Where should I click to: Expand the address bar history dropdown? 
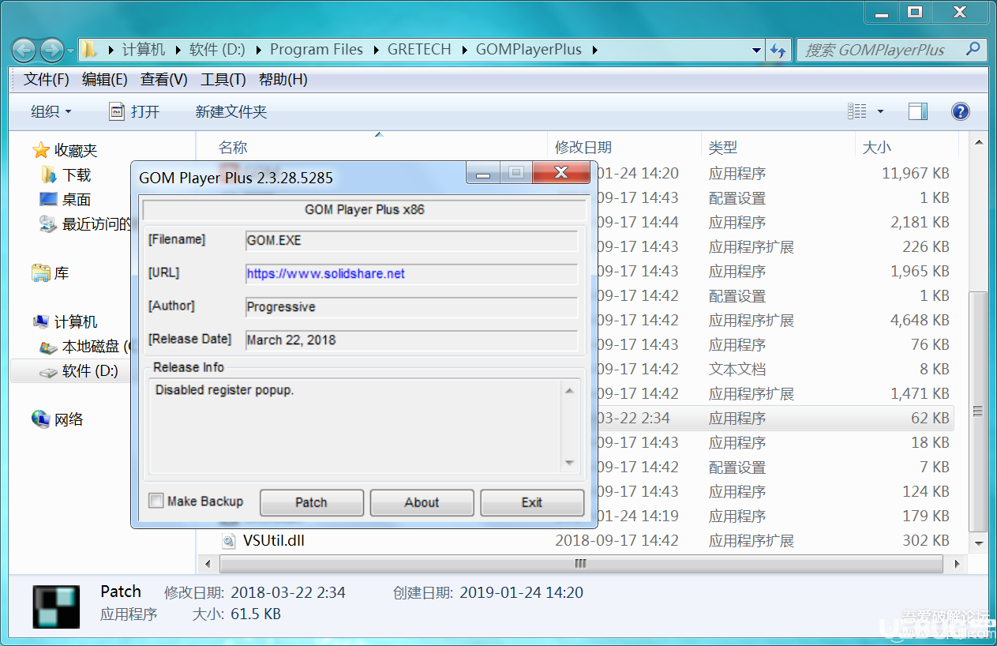(x=756, y=51)
